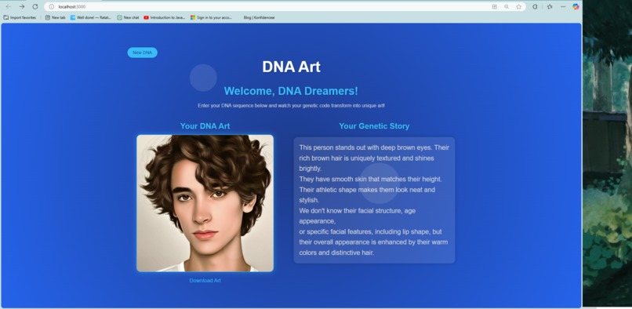
Task: Select the generated DNA portrait image
Action: 205,203
